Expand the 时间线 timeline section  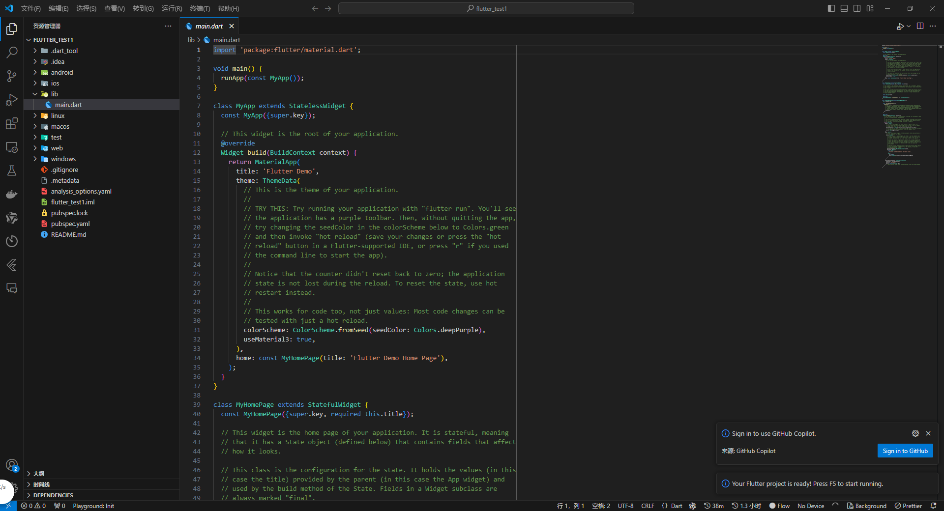coord(101,484)
